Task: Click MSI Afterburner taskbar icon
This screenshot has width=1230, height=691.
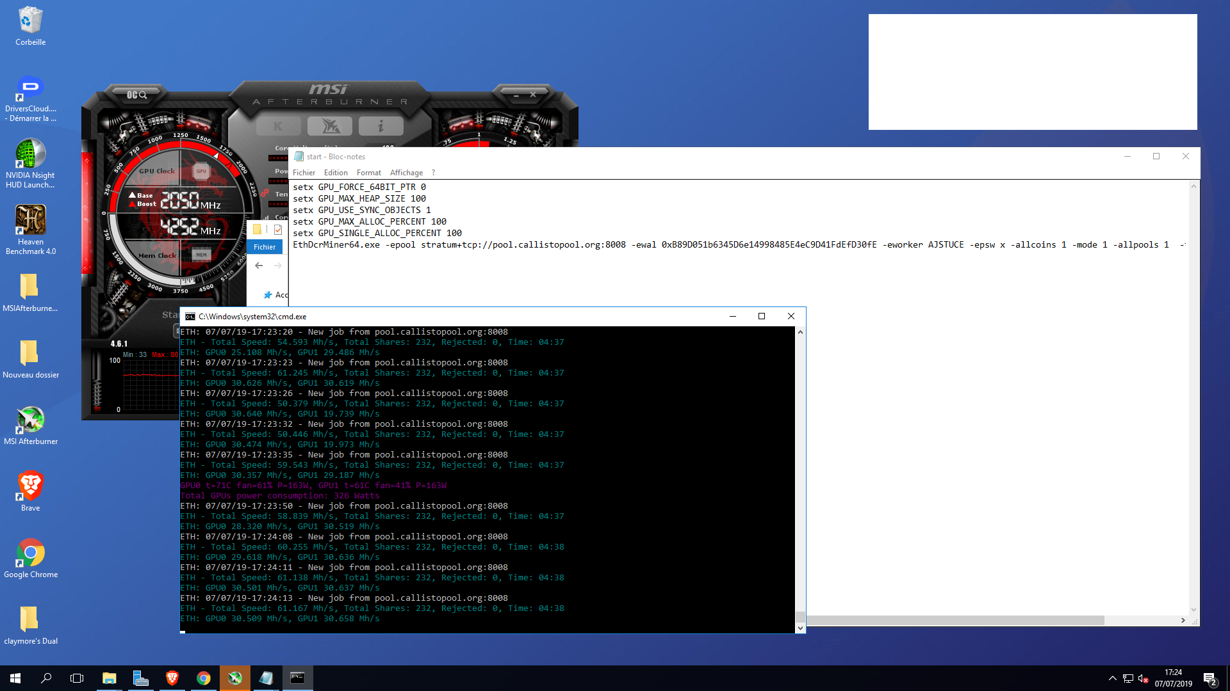Action: pyautogui.click(x=234, y=678)
